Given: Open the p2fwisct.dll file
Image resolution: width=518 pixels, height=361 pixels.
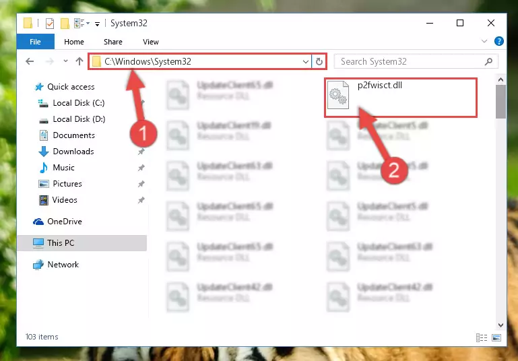Looking at the screenshot, I should (x=400, y=98).
